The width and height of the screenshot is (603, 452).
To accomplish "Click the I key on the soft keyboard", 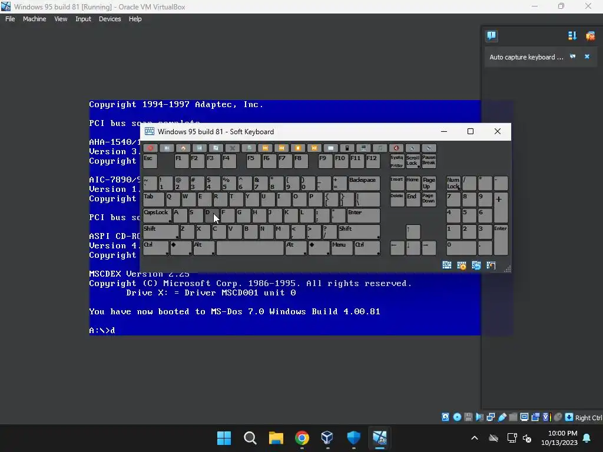I will [284, 200].
